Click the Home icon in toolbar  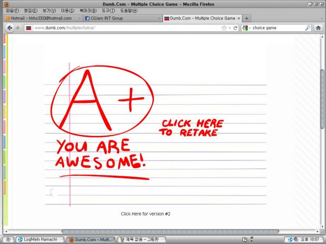tap(318, 28)
